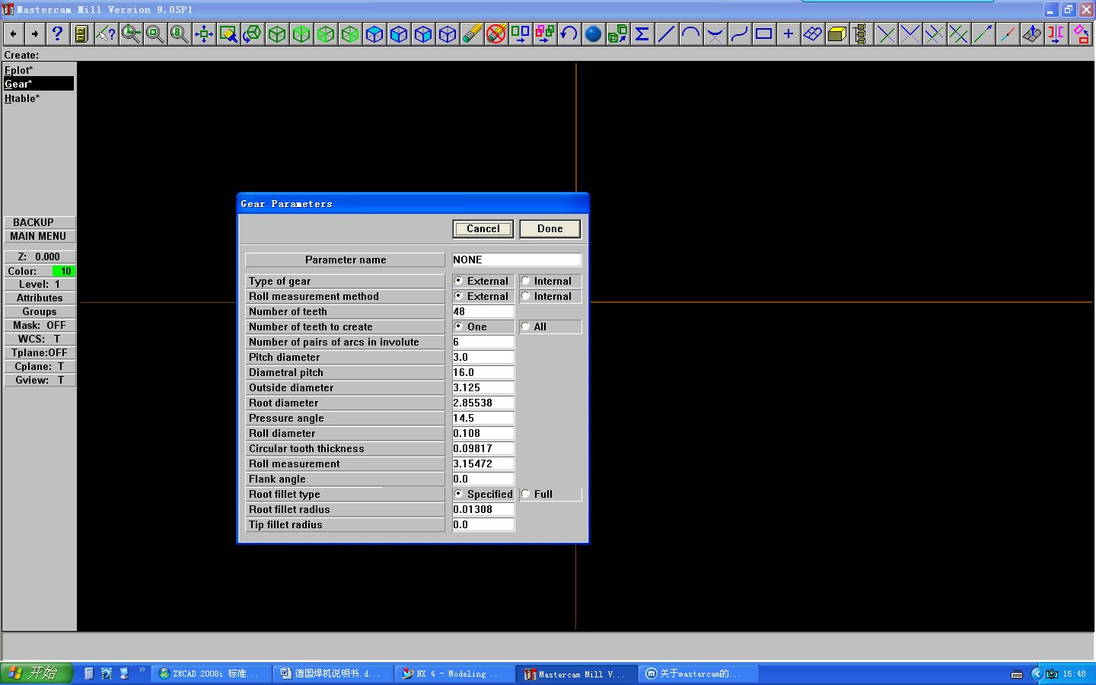Open the file cabinet toolbar icon
This screenshot has height=685, width=1096.
[81, 33]
